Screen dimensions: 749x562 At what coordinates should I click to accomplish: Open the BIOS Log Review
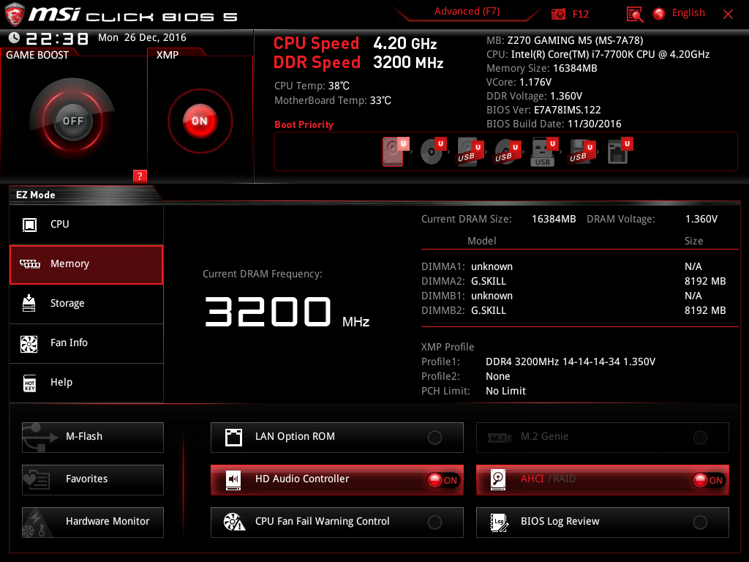tap(603, 522)
